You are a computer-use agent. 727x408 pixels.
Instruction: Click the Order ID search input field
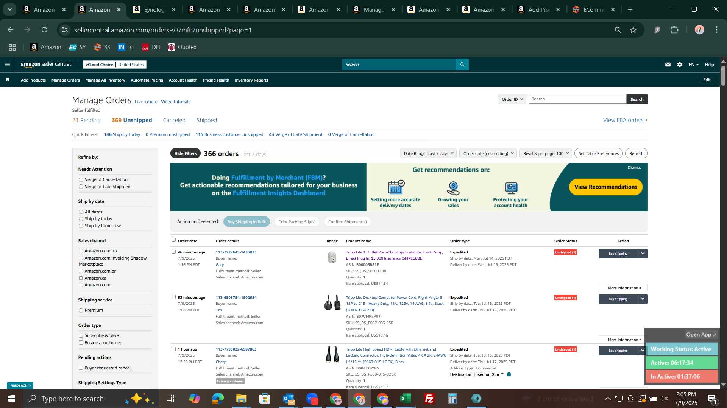point(577,99)
